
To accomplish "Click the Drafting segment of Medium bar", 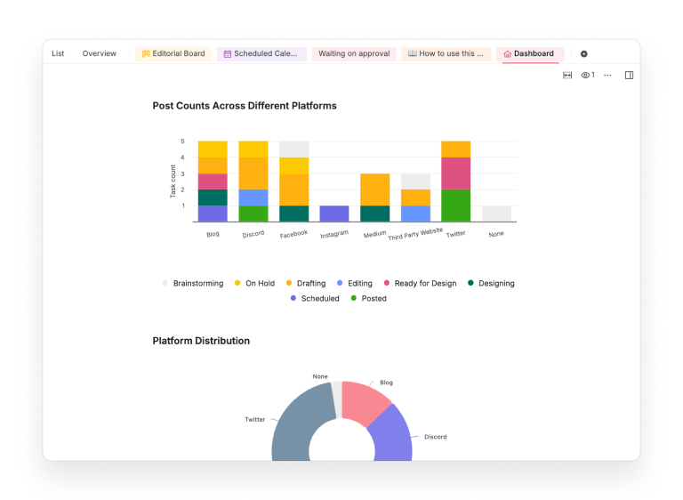I will click(x=374, y=190).
